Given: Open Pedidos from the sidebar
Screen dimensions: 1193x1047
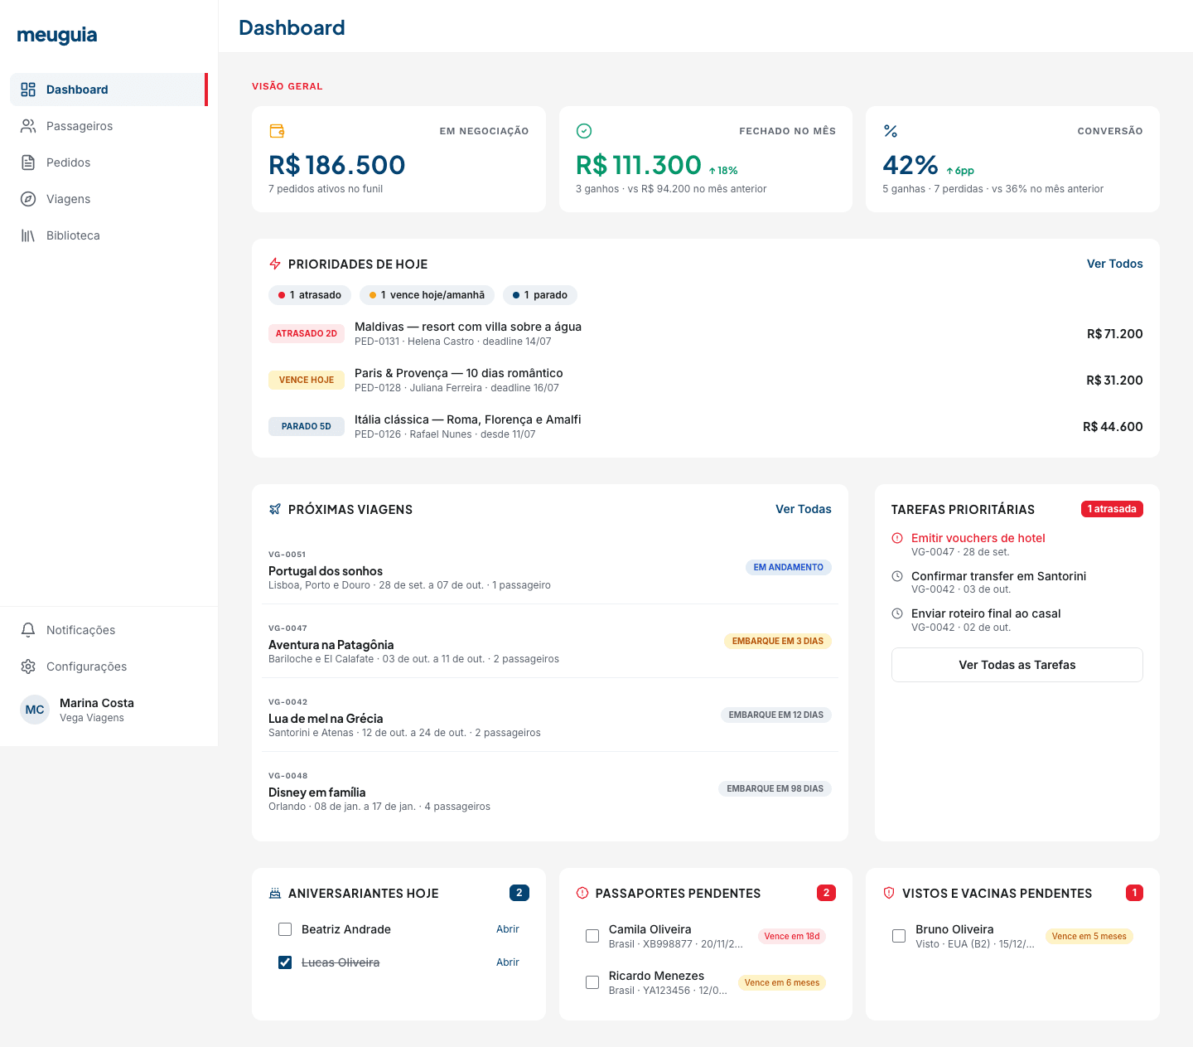Looking at the screenshot, I should click(x=109, y=162).
